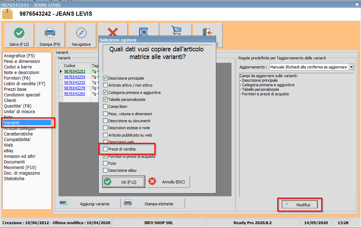Check Descrizioni estese e note
Screen dimensions: 361x228
pyautogui.click(x=105, y=127)
